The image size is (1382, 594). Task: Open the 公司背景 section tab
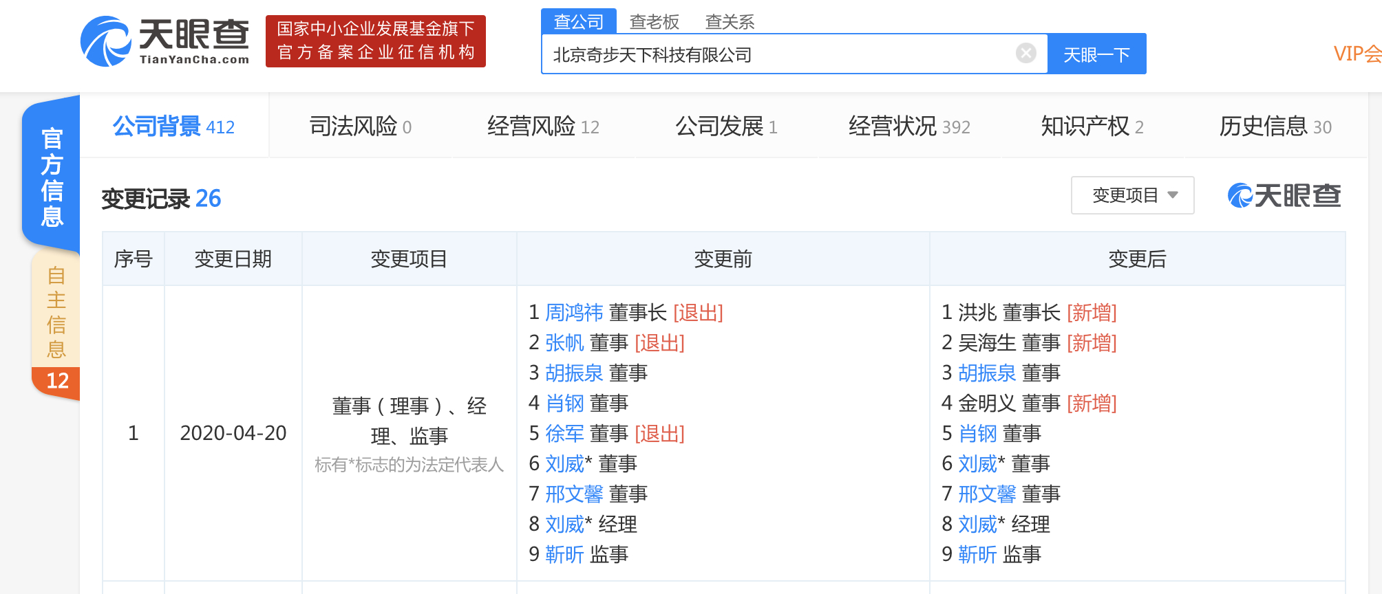173,126
